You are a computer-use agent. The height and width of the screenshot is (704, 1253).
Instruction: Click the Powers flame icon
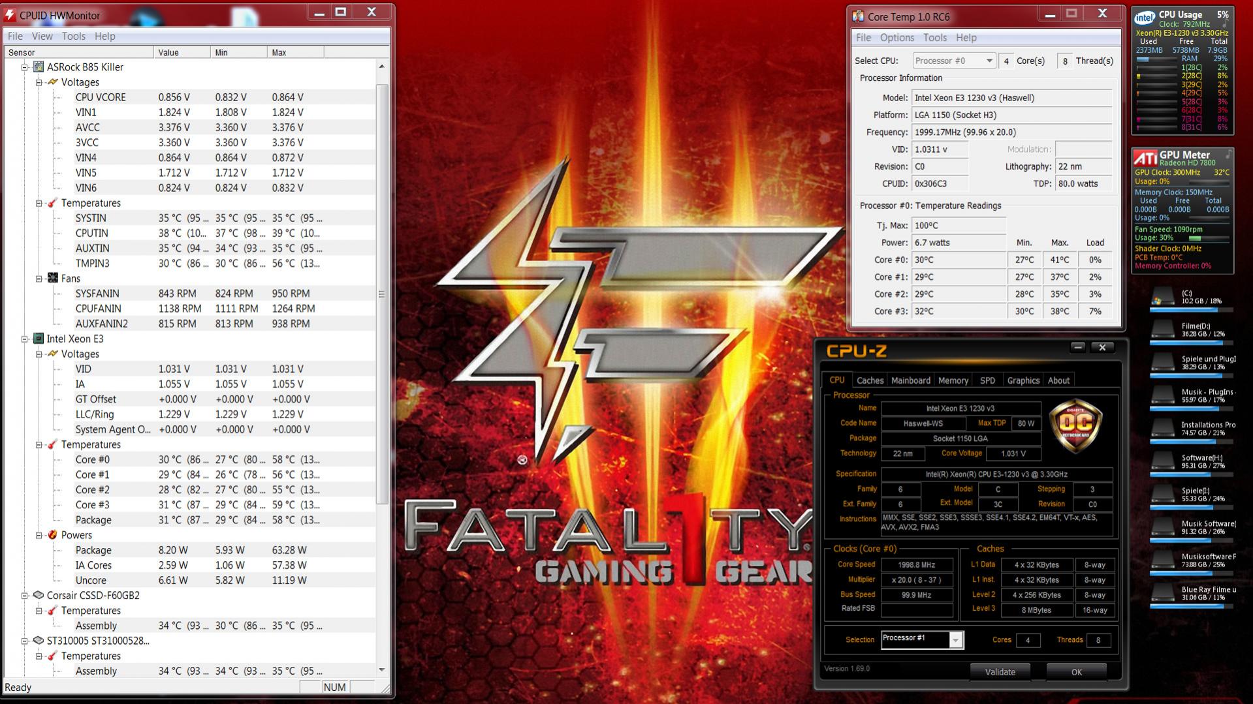tap(53, 535)
